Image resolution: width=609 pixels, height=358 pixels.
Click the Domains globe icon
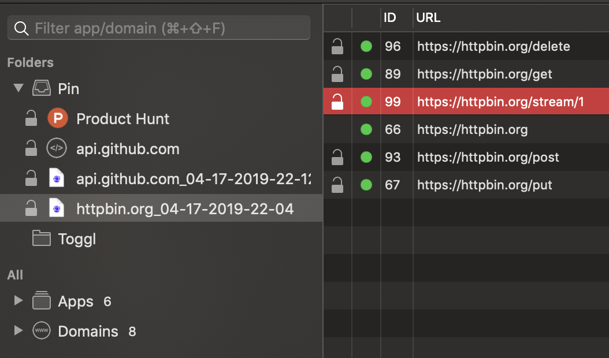[x=41, y=330]
